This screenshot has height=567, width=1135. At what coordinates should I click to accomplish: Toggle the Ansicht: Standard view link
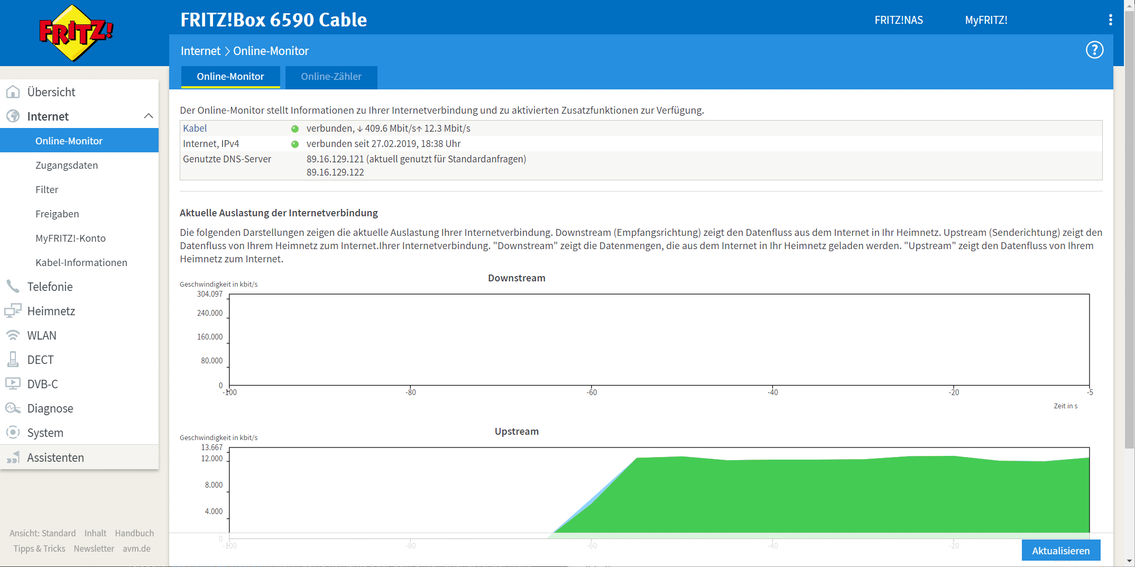(42, 533)
